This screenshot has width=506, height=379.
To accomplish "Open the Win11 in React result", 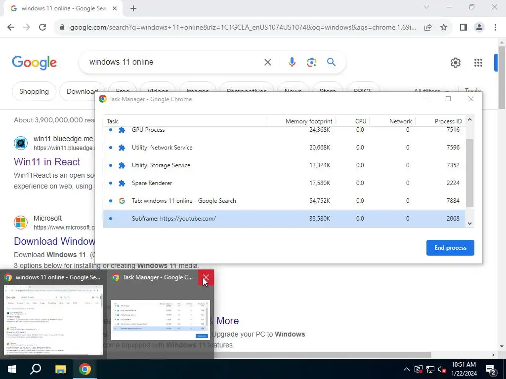I will click(x=47, y=162).
